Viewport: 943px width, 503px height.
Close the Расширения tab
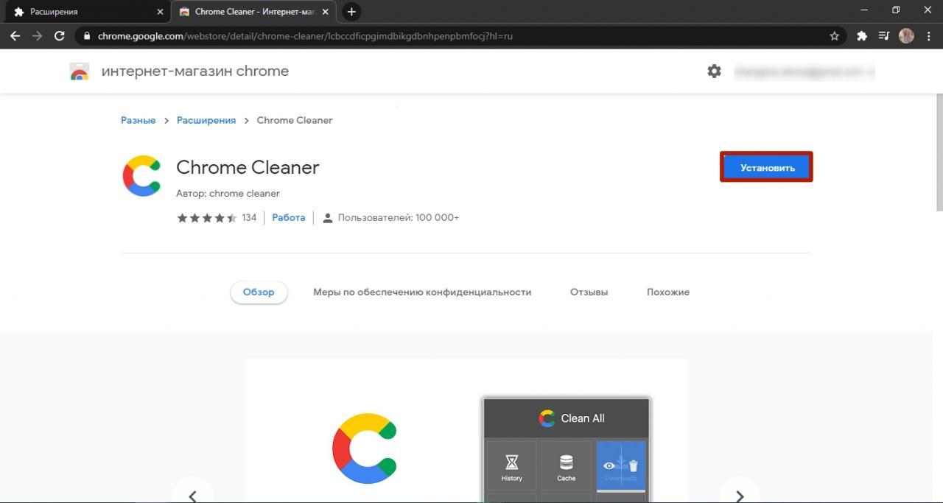(161, 12)
